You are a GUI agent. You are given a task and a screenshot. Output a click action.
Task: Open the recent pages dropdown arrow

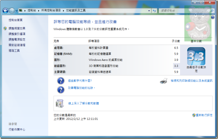(x=17, y=11)
